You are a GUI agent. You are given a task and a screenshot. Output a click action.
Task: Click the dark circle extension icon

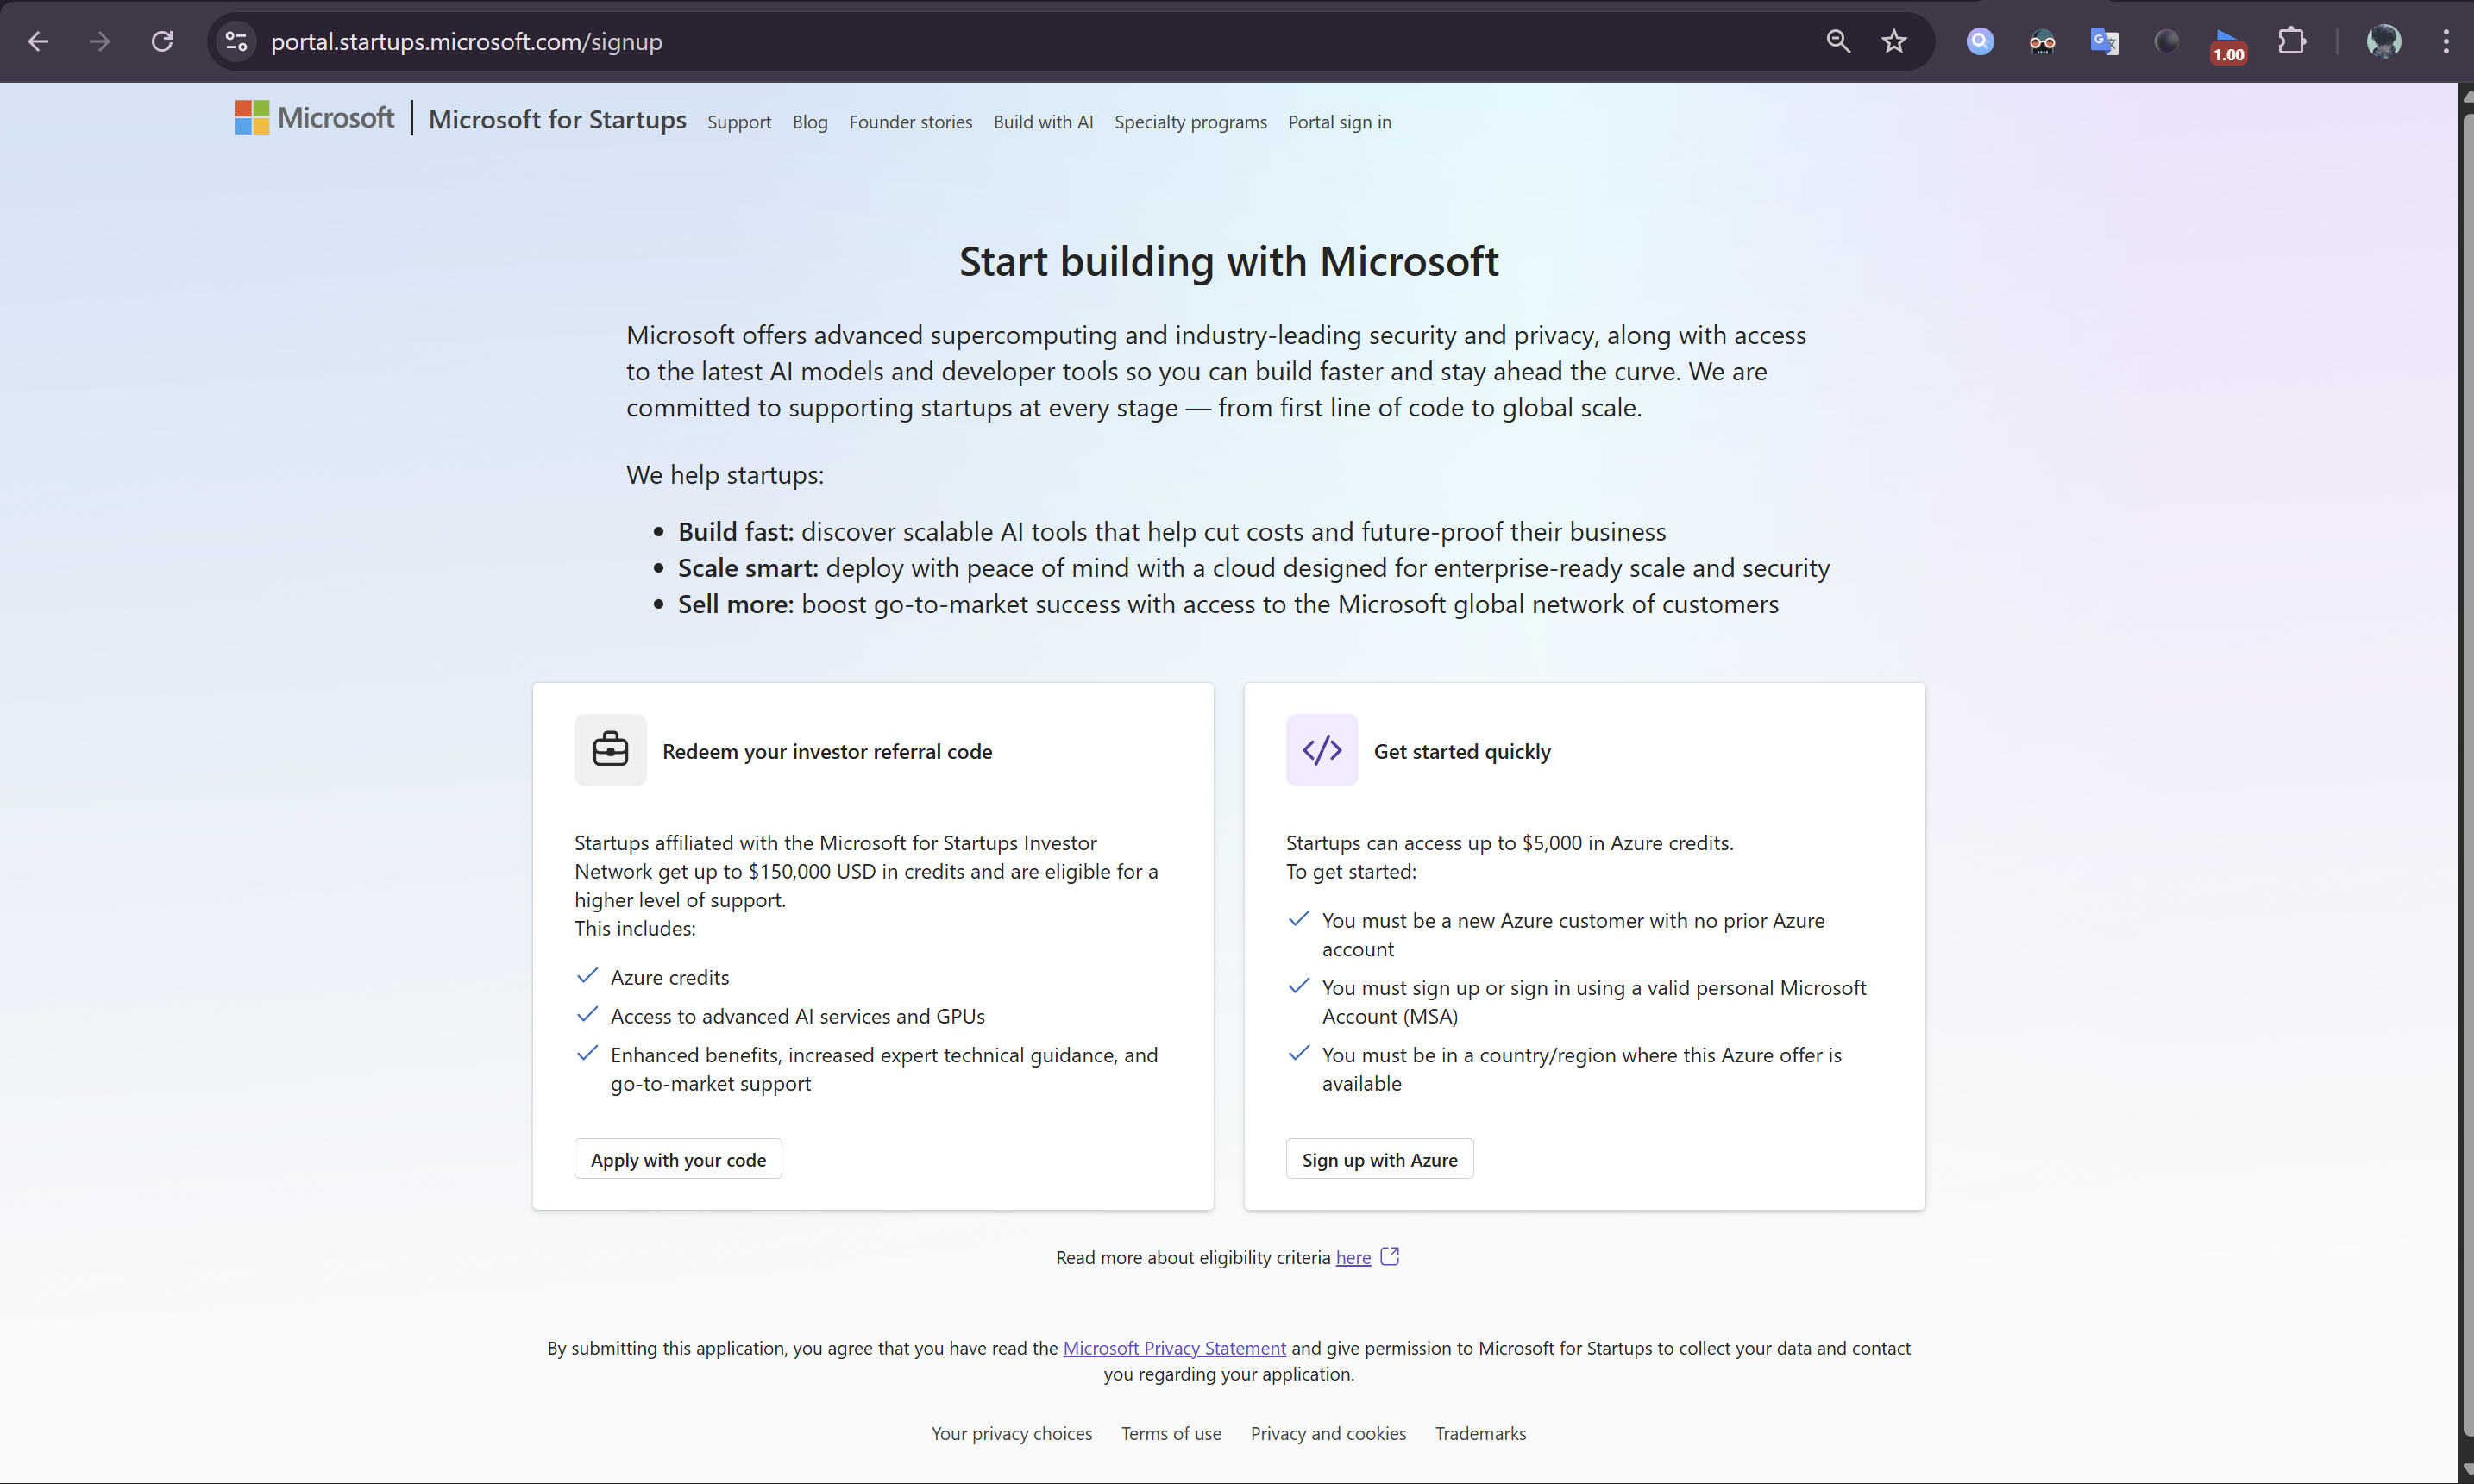tap(2166, 42)
